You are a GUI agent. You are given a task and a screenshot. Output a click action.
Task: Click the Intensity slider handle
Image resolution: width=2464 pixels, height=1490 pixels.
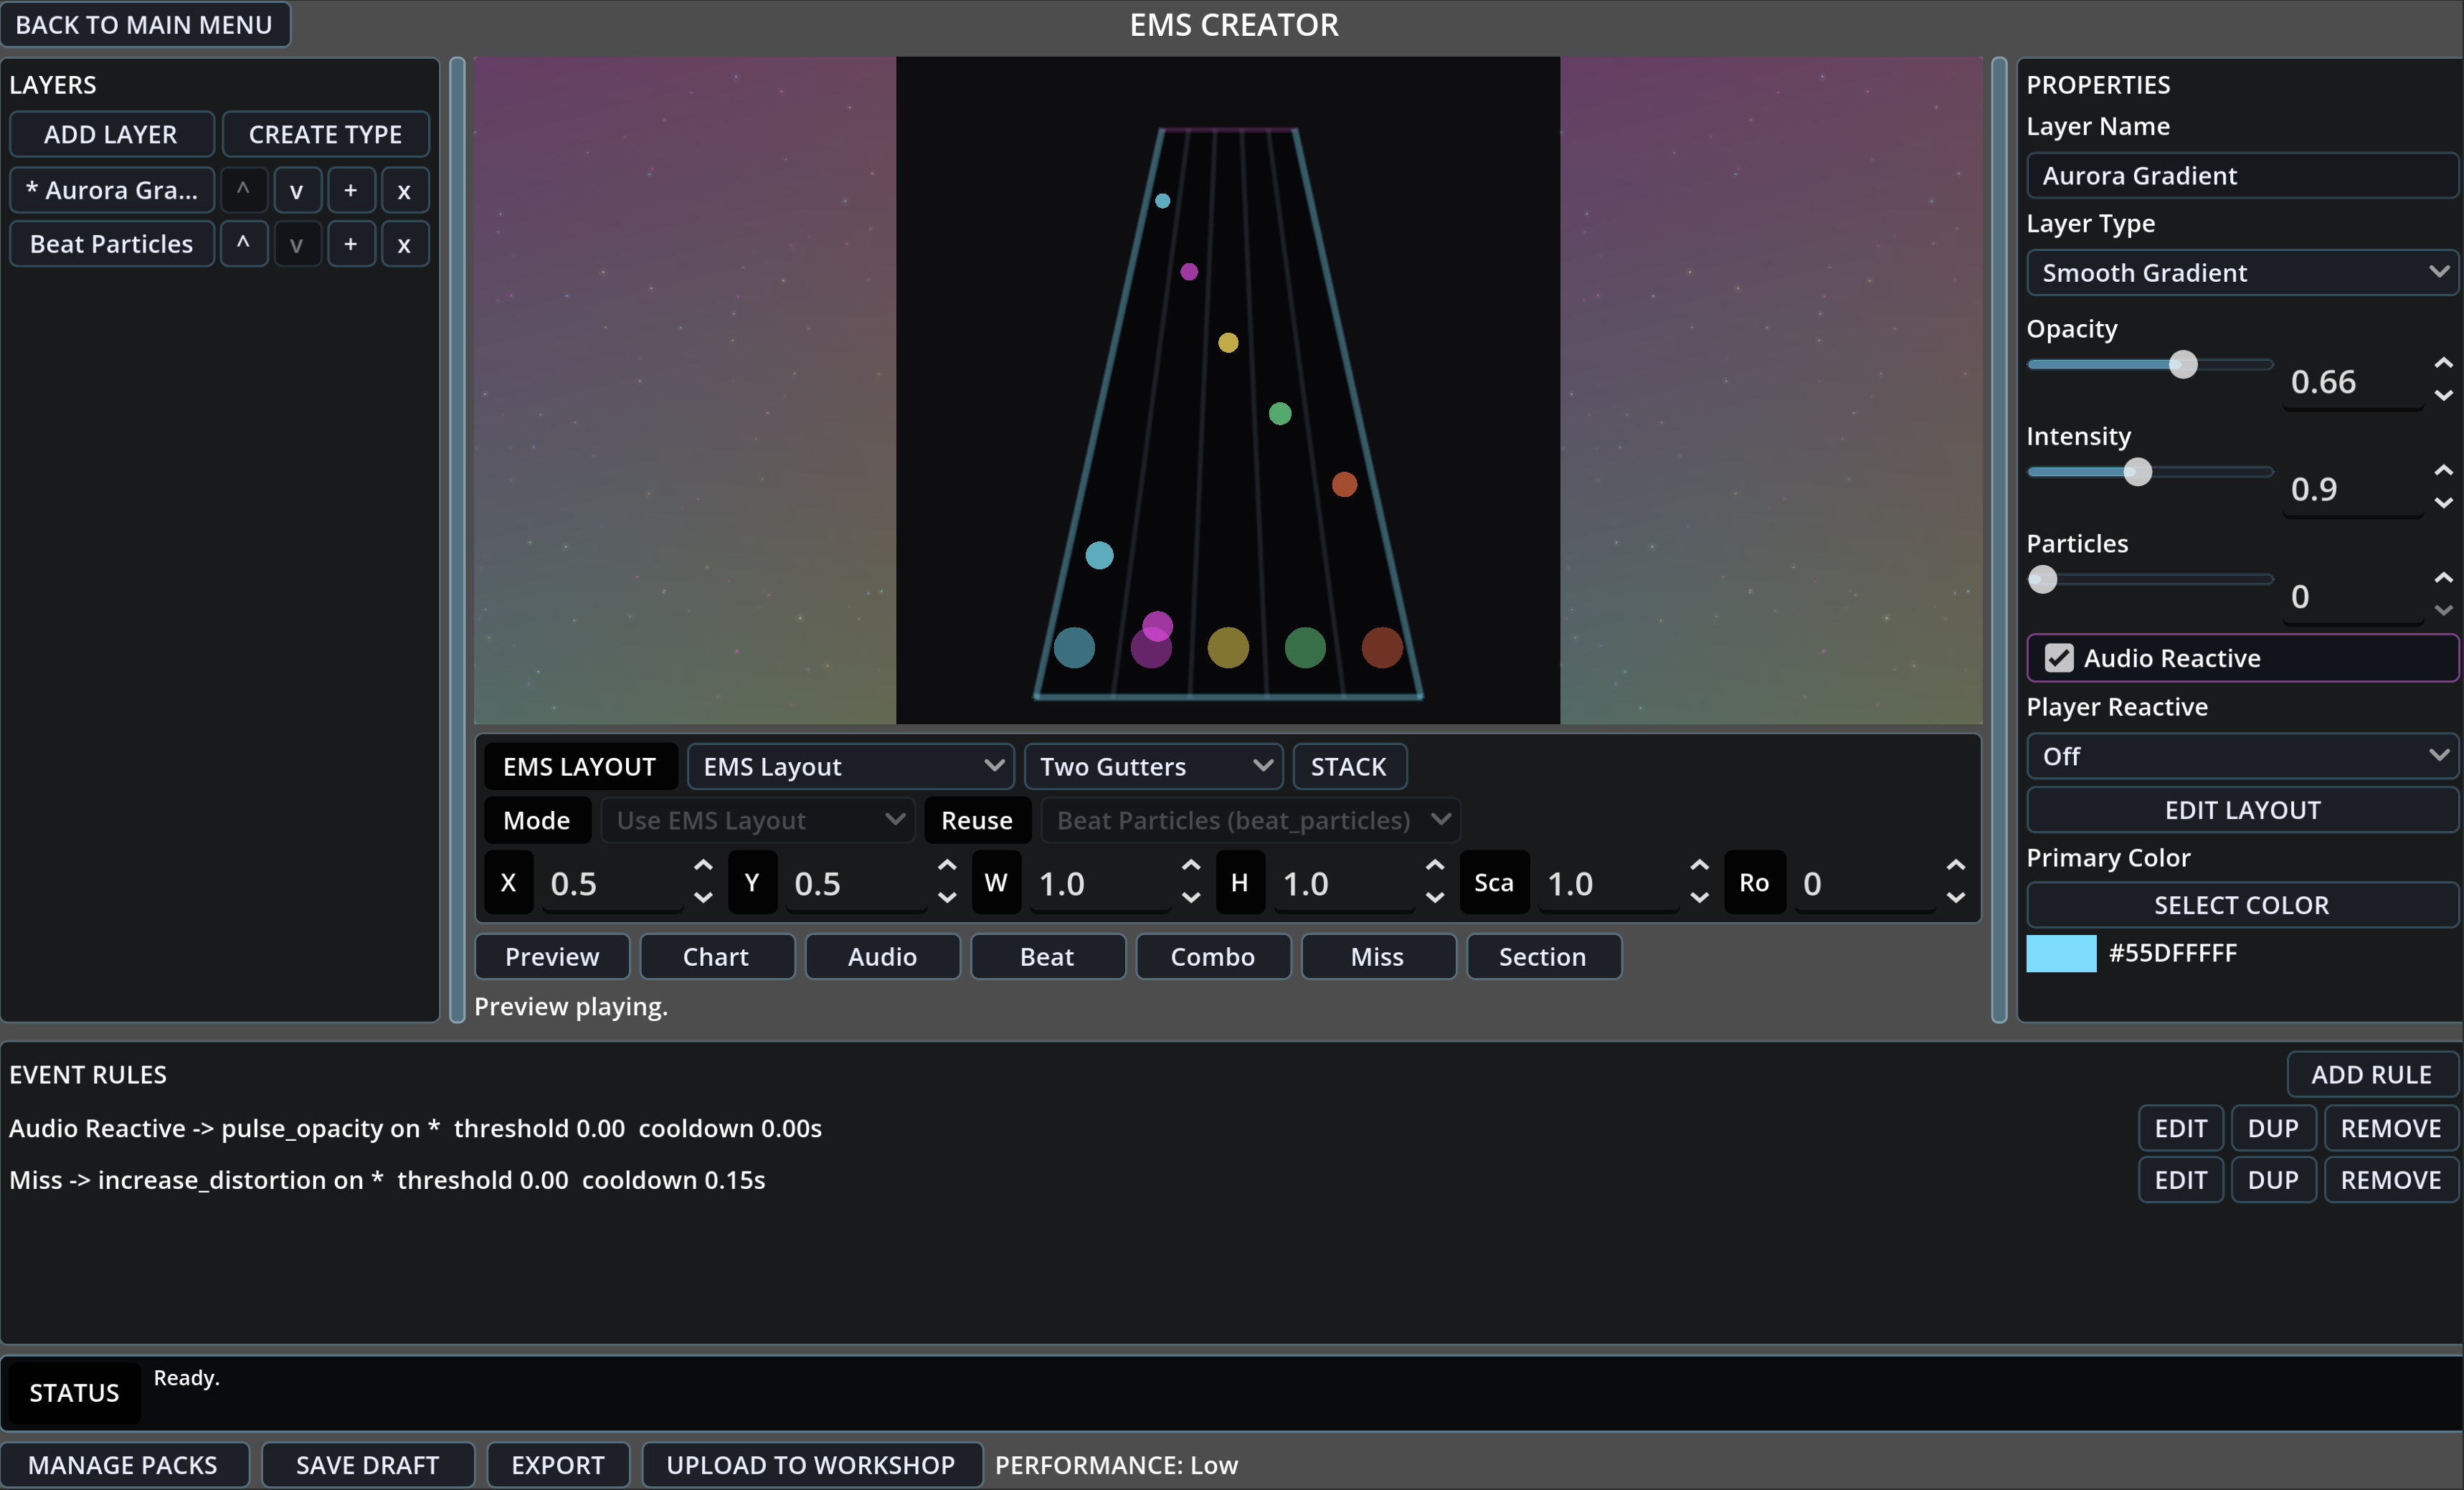[x=2137, y=472]
